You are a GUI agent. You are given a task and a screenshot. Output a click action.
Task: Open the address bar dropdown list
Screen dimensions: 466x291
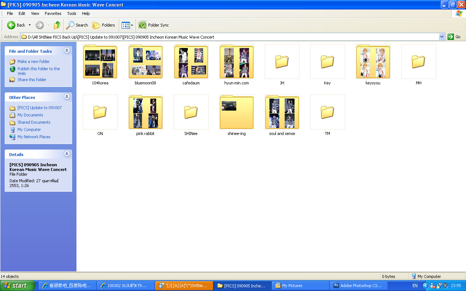442,37
